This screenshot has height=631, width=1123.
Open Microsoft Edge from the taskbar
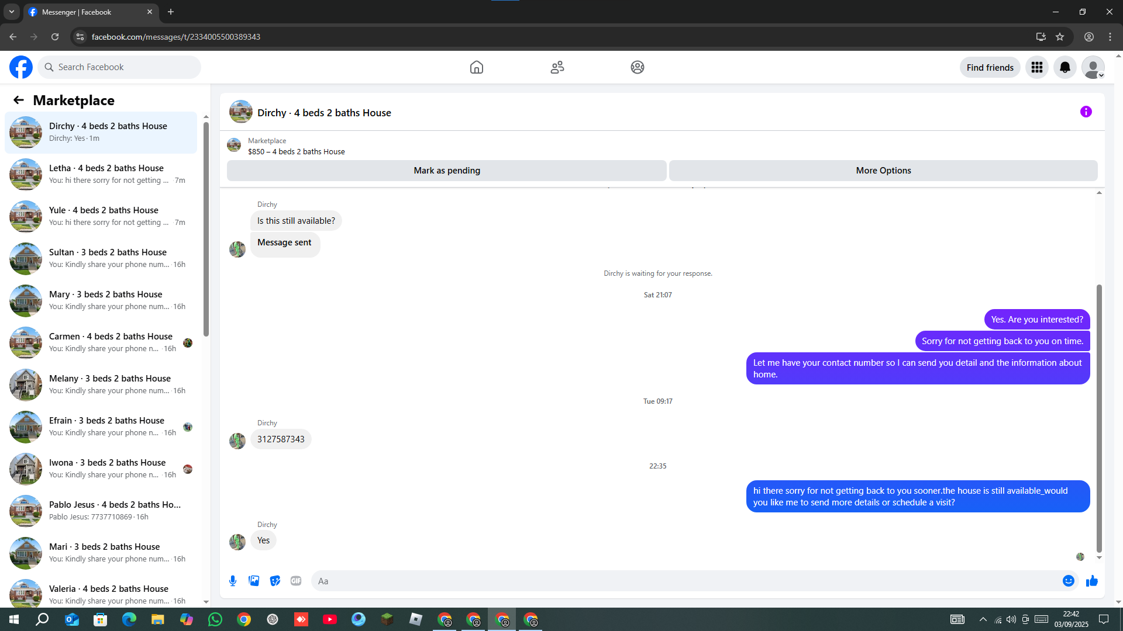(129, 619)
